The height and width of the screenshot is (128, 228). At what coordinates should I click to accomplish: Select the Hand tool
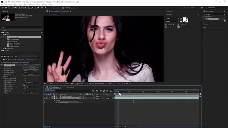6,8
